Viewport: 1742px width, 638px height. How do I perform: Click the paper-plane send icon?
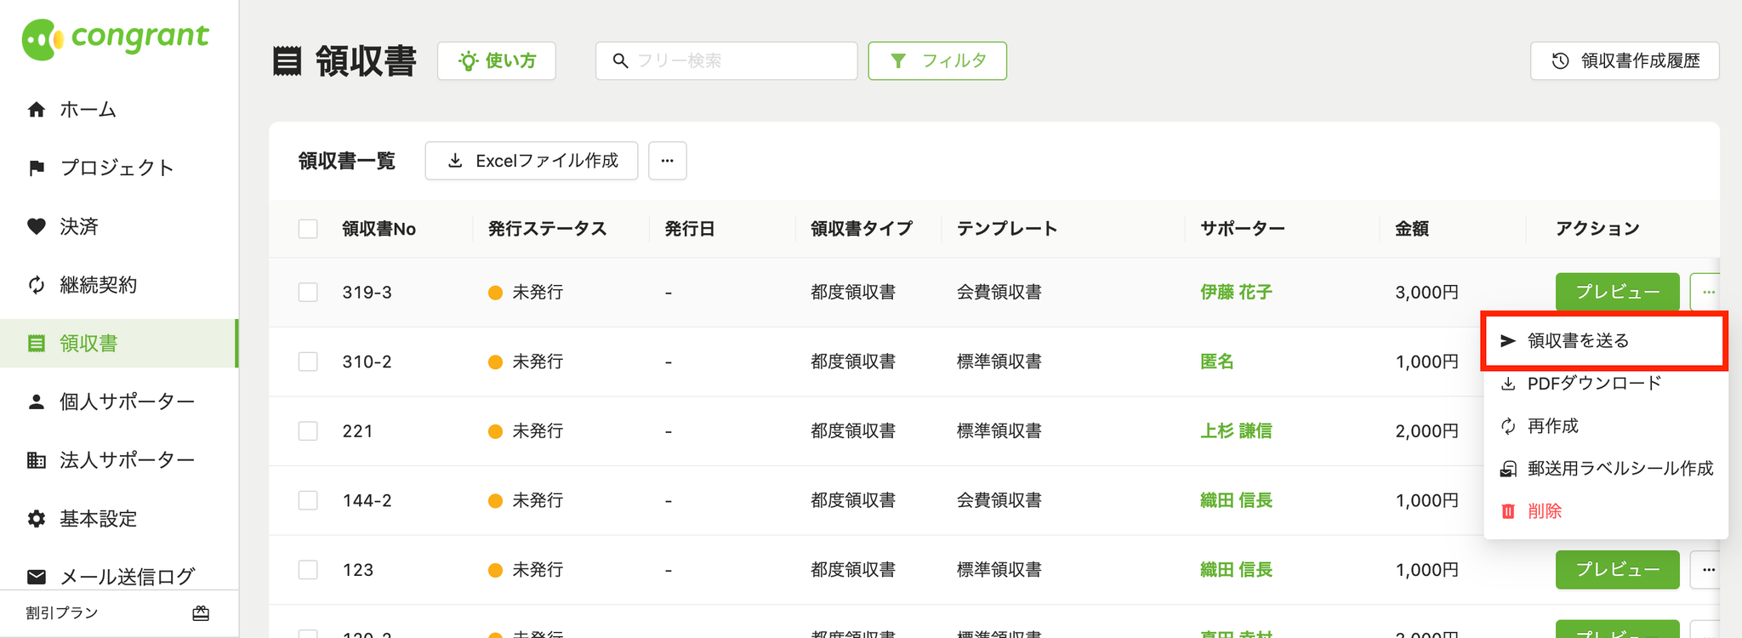pyautogui.click(x=1508, y=340)
